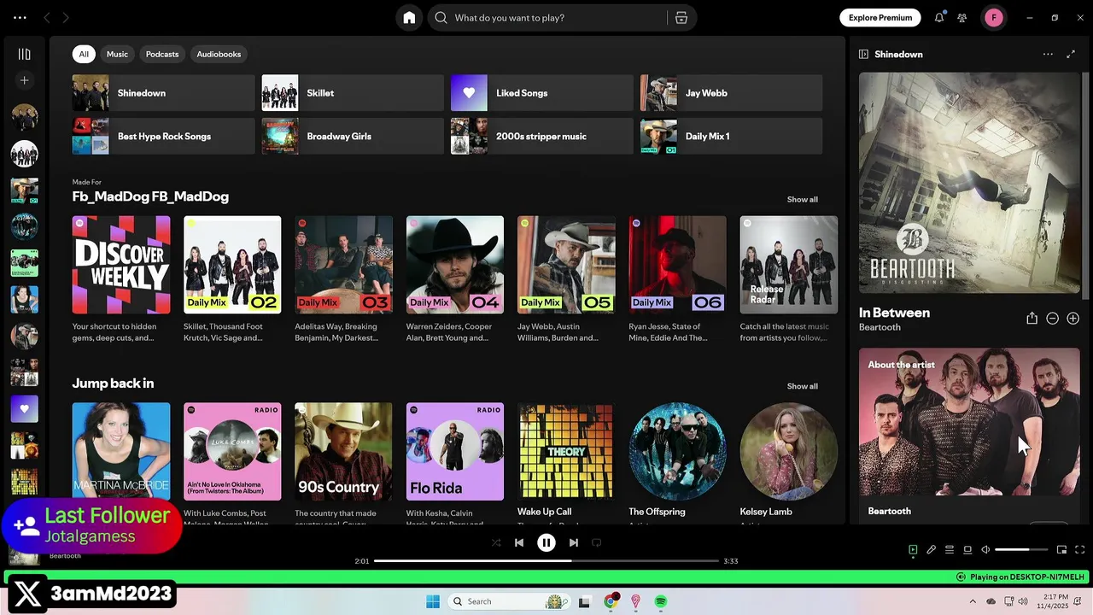Image resolution: width=1093 pixels, height=615 pixels.
Task: Open more options in Now Playing panel
Action: pos(1048,54)
